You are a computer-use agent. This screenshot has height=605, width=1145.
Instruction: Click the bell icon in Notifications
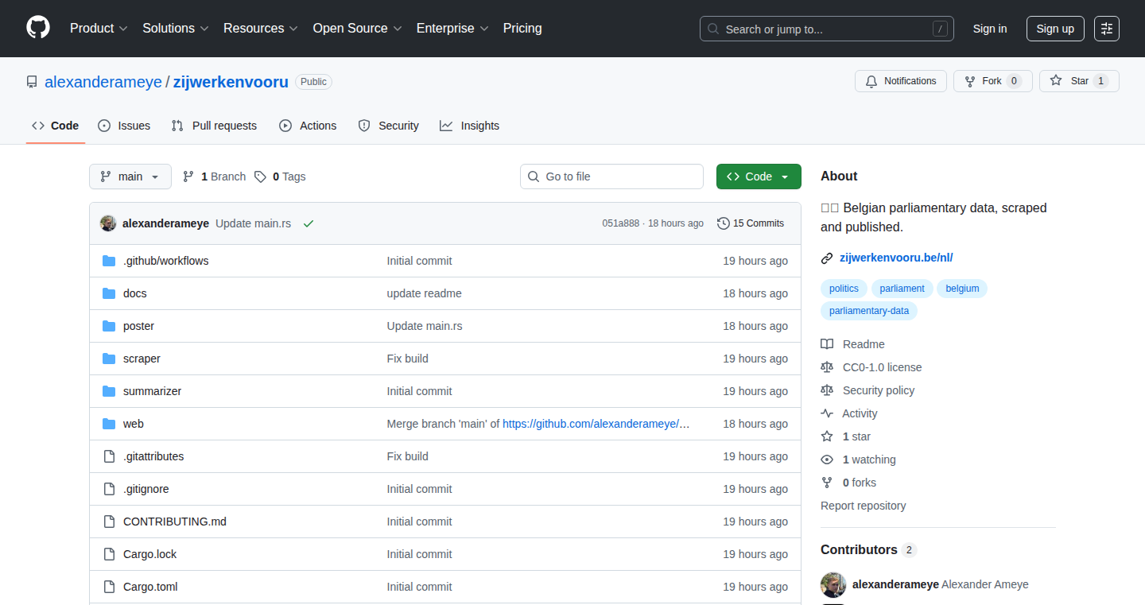[871, 81]
